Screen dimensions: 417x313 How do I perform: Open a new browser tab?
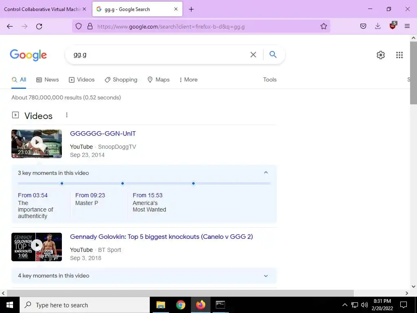click(191, 9)
